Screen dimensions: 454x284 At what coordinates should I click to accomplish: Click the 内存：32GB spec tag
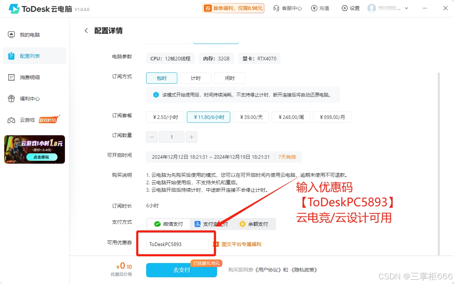216,59
